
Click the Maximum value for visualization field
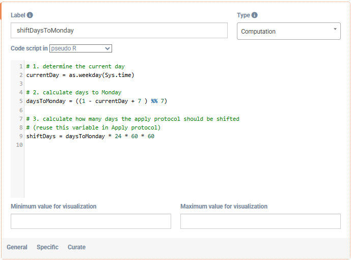tap(260, 221)
